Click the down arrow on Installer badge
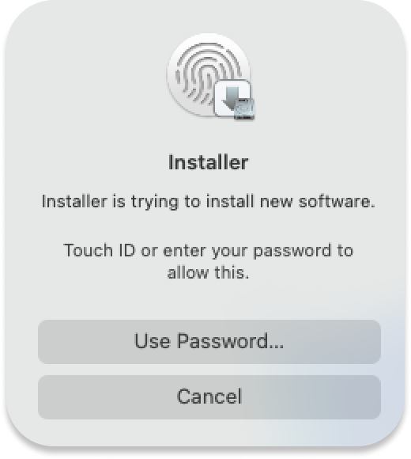 click(231, 97)
